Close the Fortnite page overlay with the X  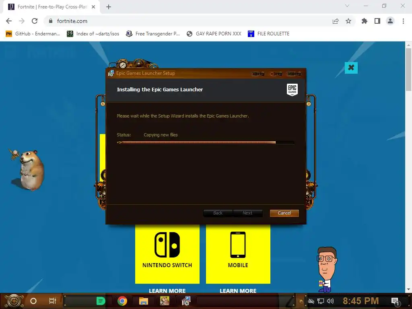(351, 68)
